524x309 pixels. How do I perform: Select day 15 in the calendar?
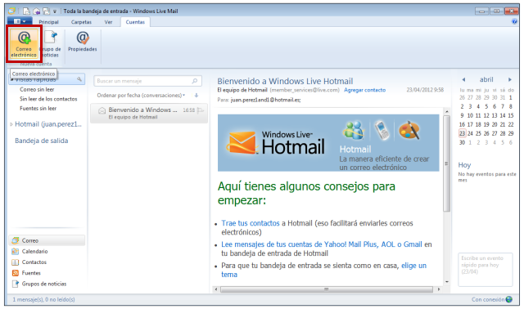pyautogui.click(x=511, y=115)
